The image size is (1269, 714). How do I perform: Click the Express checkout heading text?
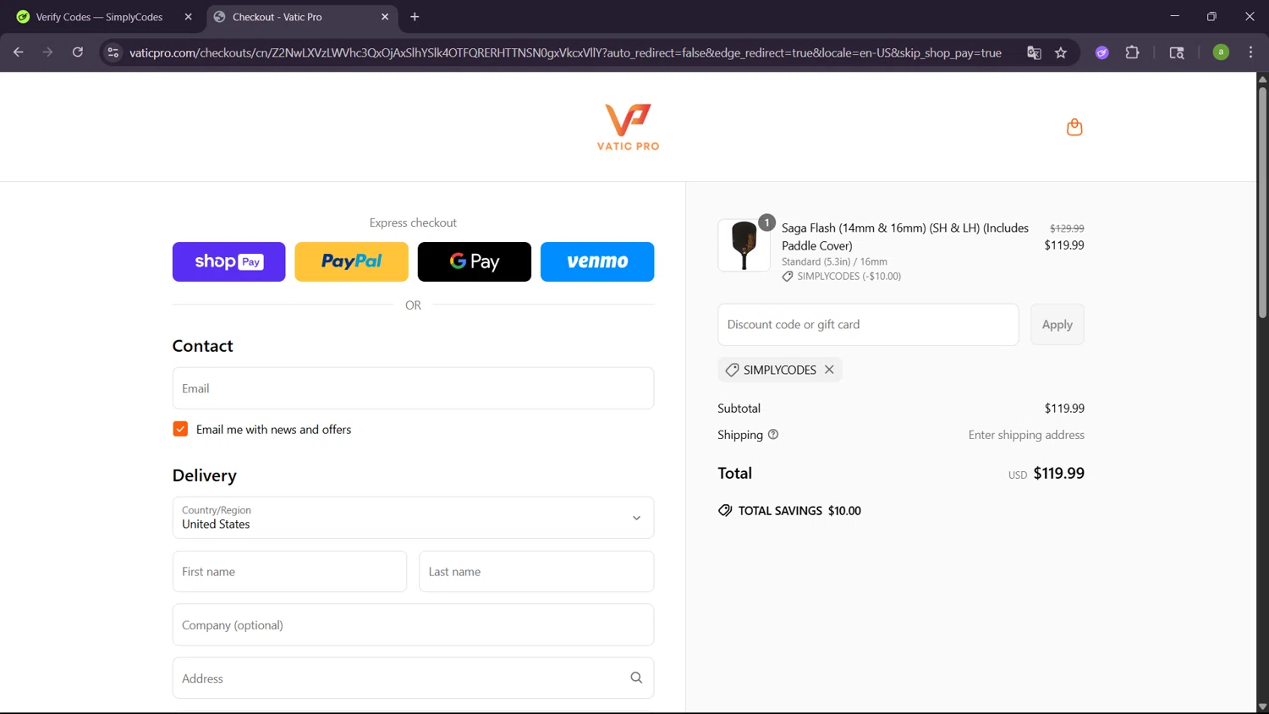[413, 222]
